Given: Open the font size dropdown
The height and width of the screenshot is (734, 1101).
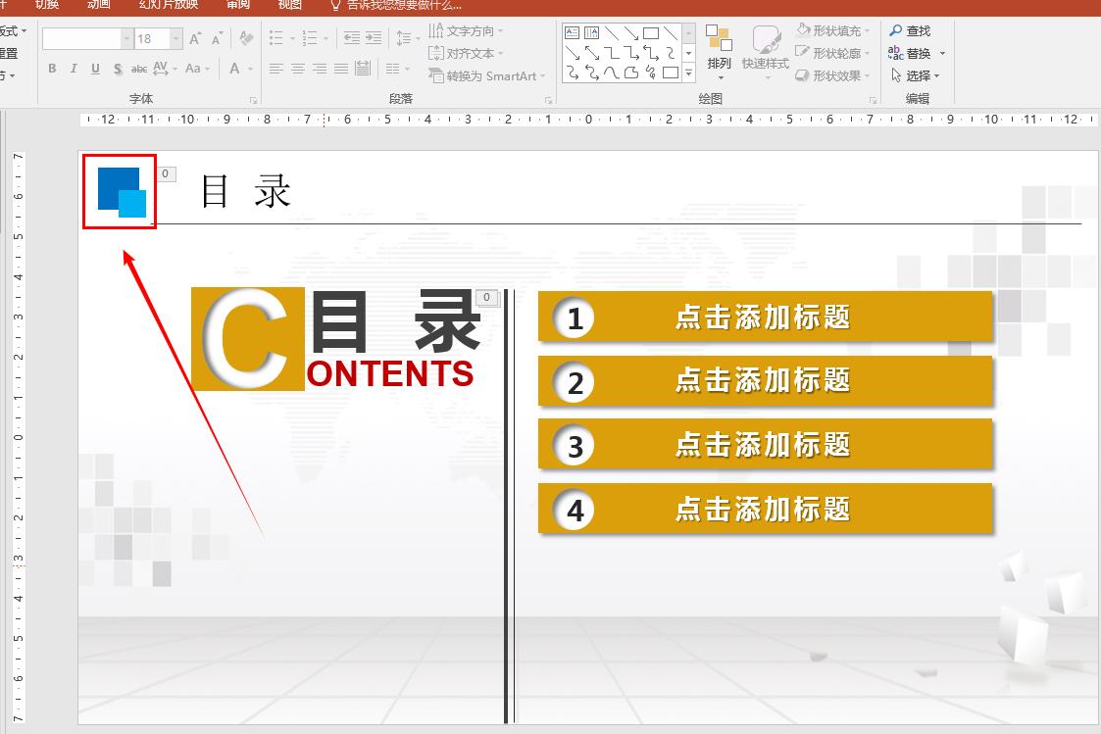Looking at the screenshot, I should tap(175, 38).
